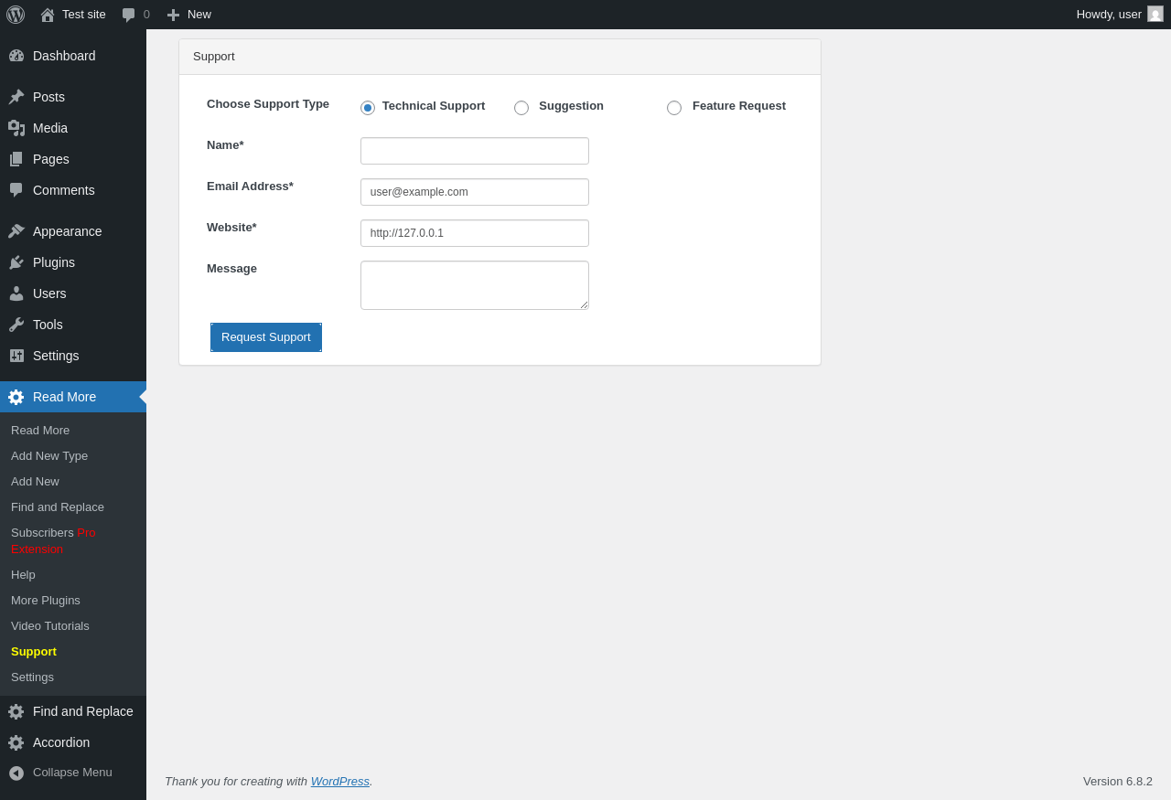
Task: Open Settings under Read More submenu
Action: 73,677
